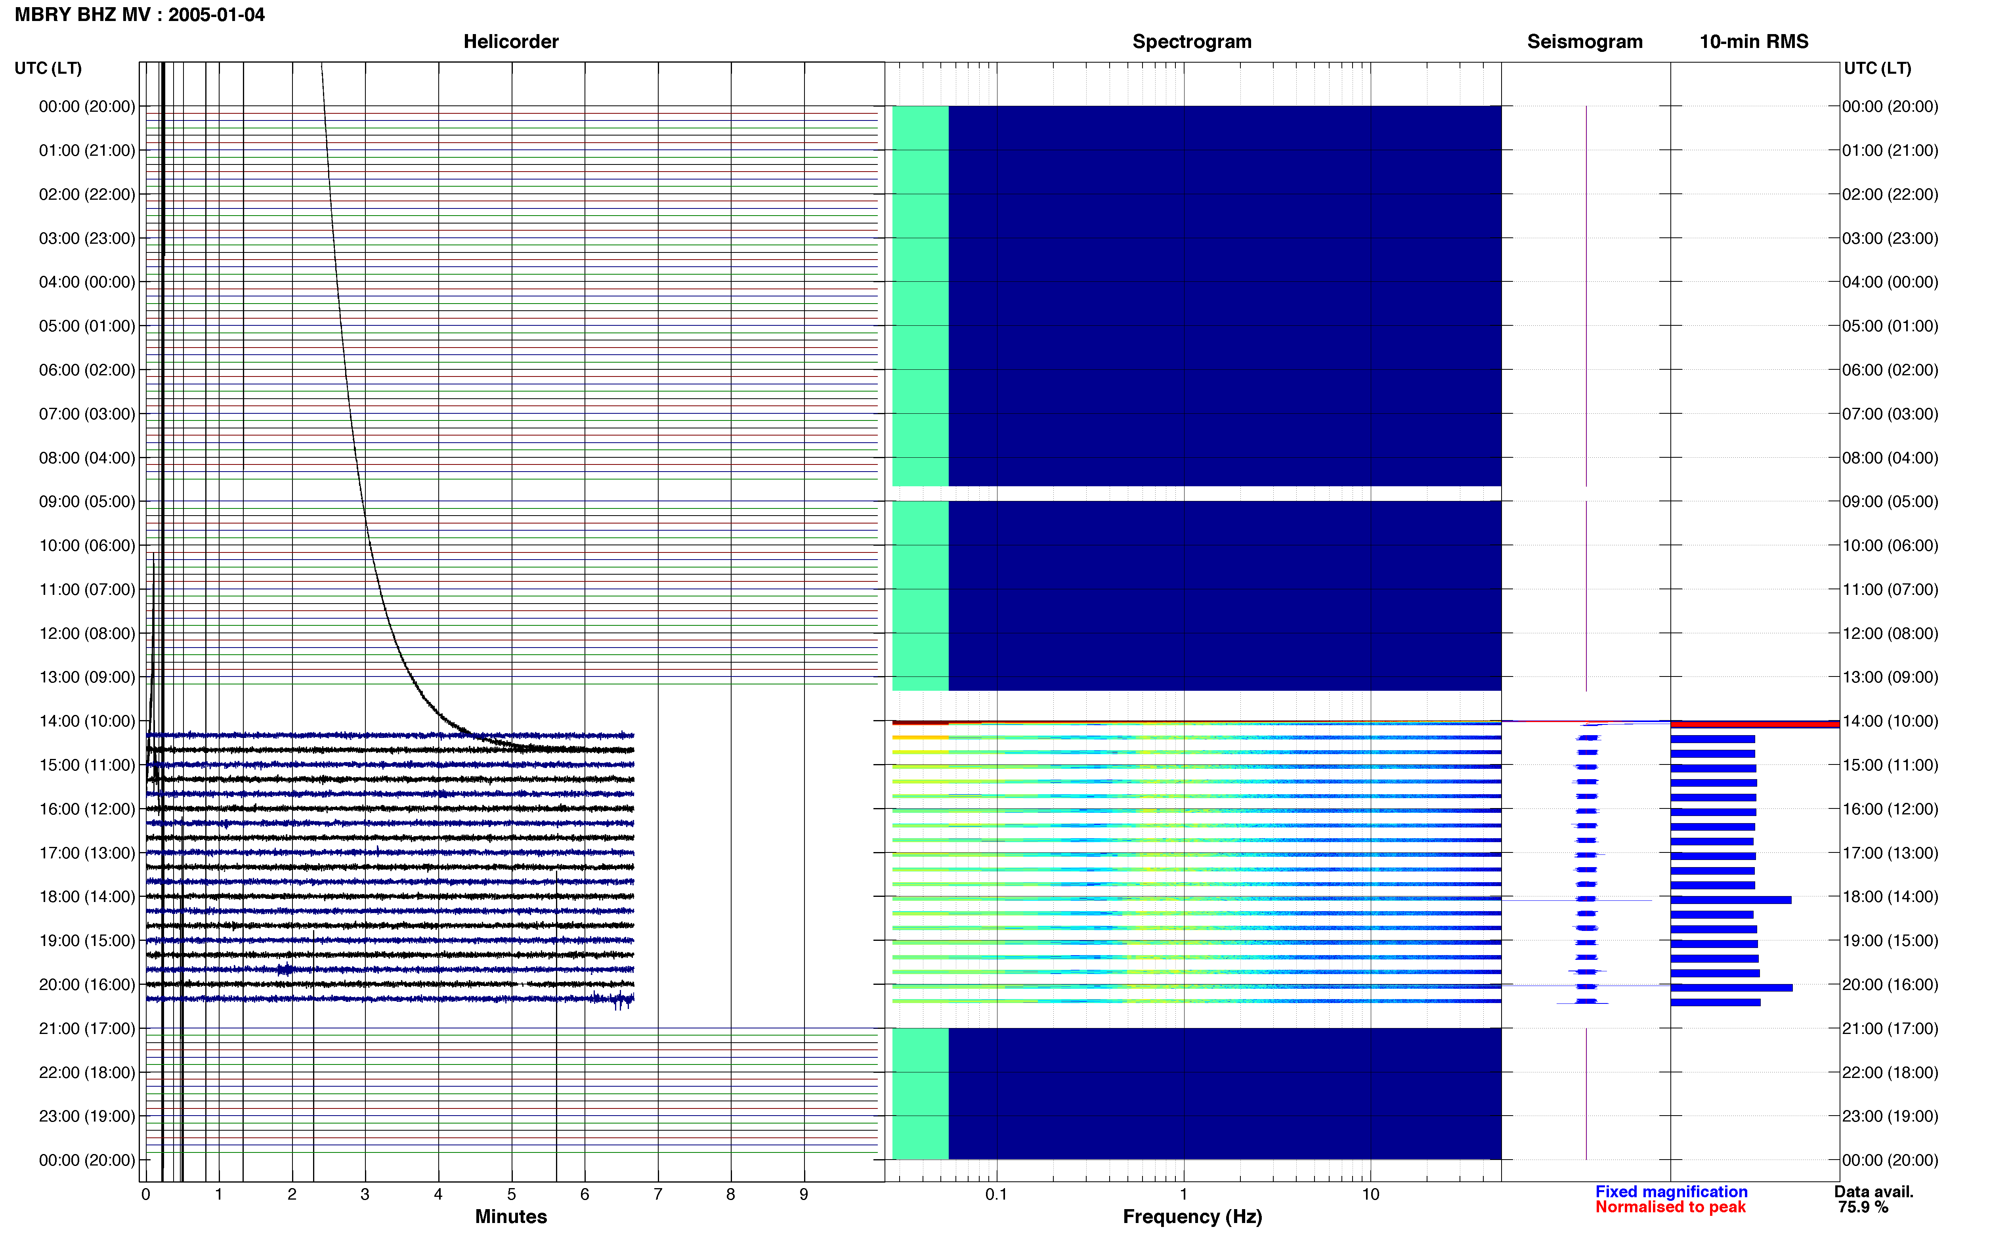Click the left '06:00 (02:00)' time label
1989x1244 pixels.
click(x=87, y=369)
